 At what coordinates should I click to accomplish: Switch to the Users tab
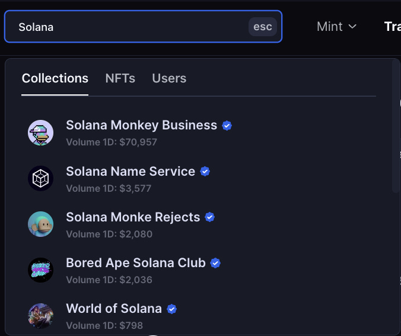point(169,78)
